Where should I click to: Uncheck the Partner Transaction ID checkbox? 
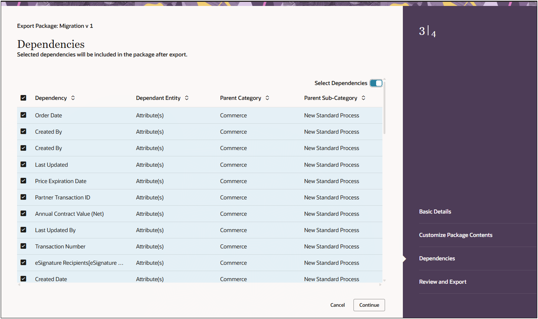pyautogui.click(x=23, y=197)
